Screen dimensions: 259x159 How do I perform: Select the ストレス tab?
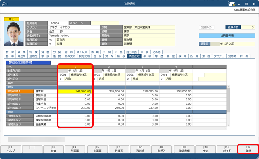[82, 52]
